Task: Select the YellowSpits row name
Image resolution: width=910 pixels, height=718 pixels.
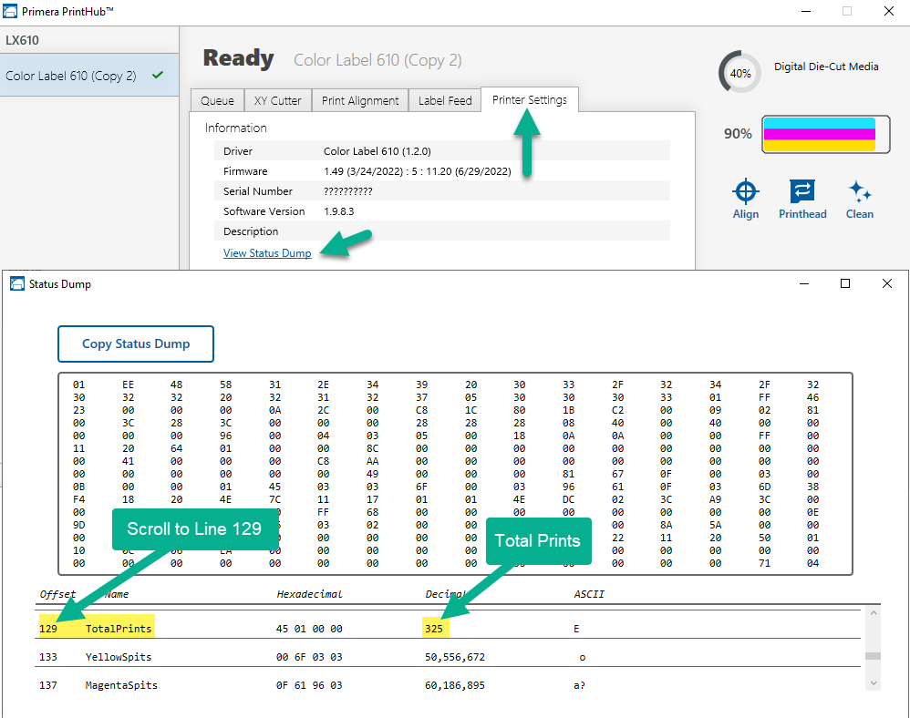Action: click(x=119, y=657)
